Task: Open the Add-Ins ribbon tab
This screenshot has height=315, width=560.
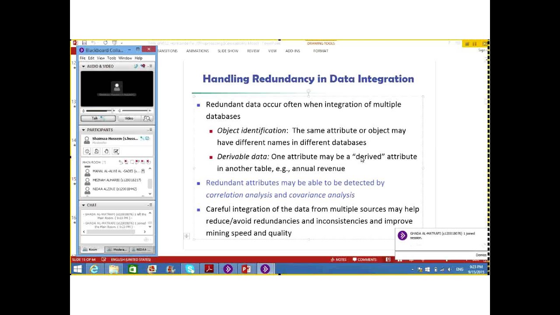Action: tap(293, 51)
